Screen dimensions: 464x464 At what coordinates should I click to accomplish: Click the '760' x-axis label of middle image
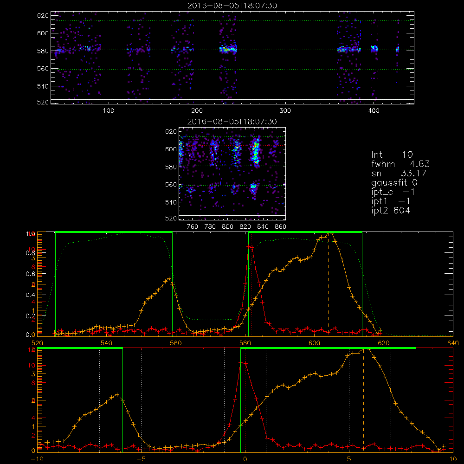click(x=193, y=227)
